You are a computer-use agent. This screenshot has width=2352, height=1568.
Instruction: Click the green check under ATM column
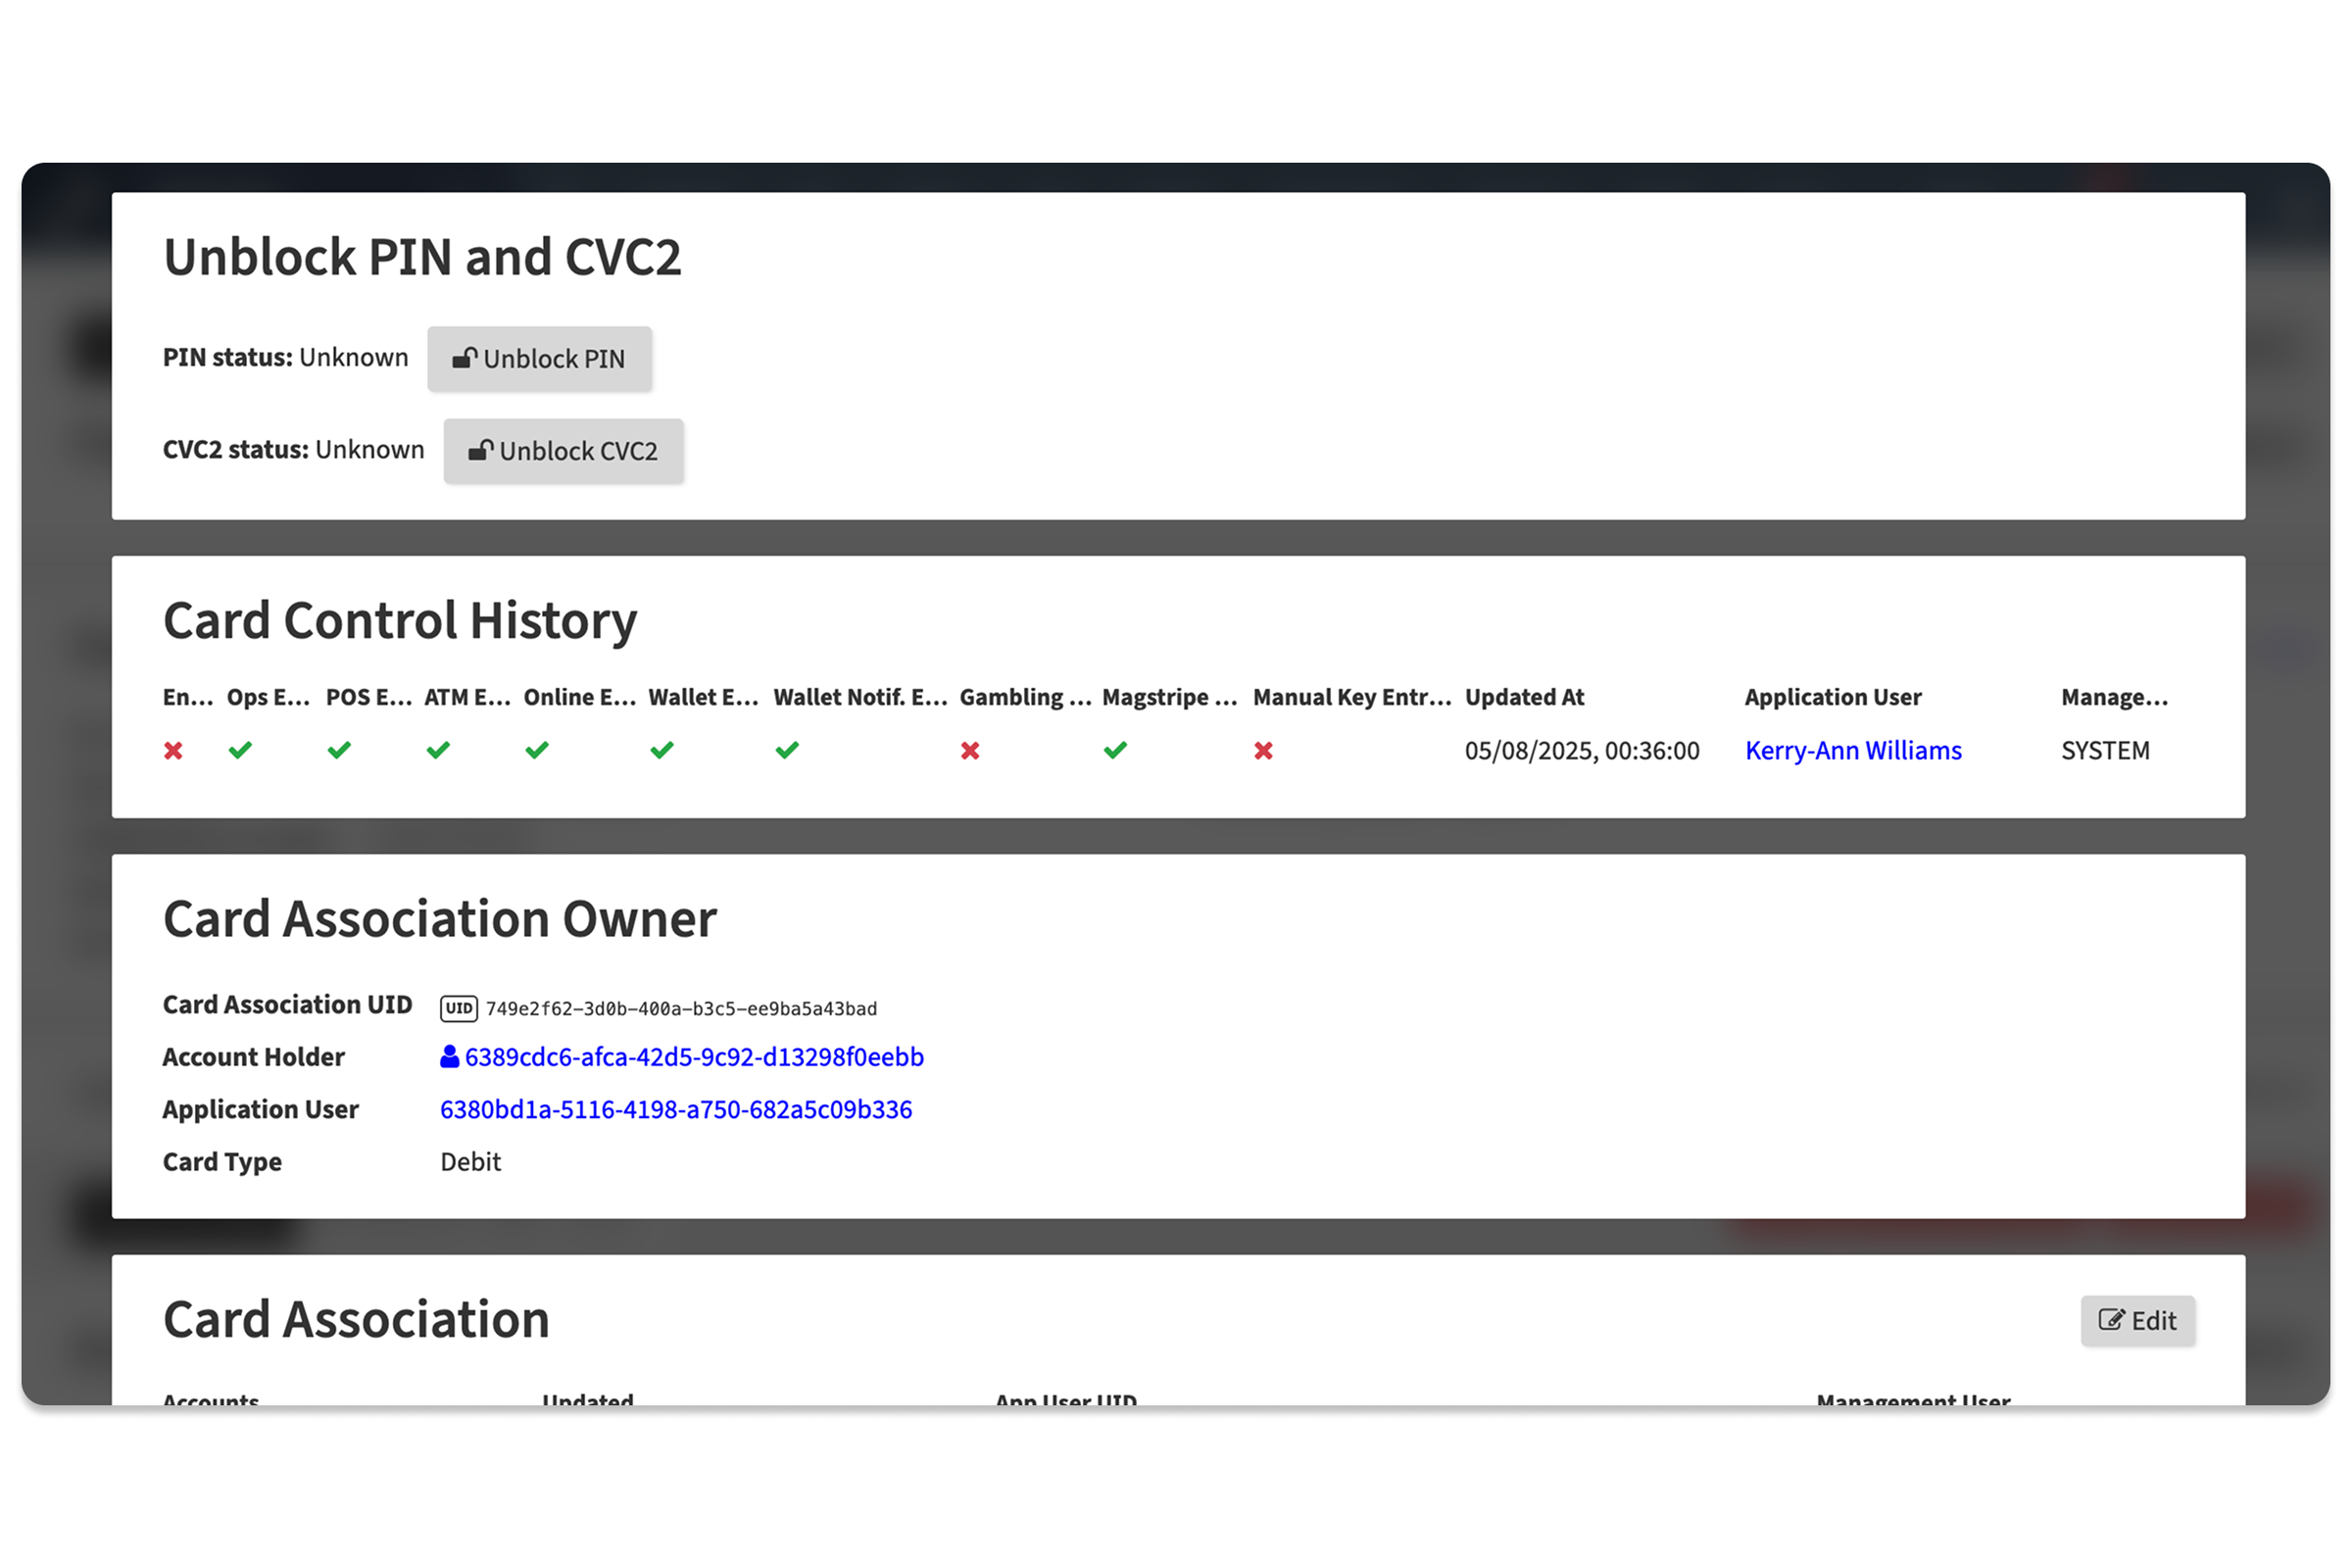pos(438,750)
